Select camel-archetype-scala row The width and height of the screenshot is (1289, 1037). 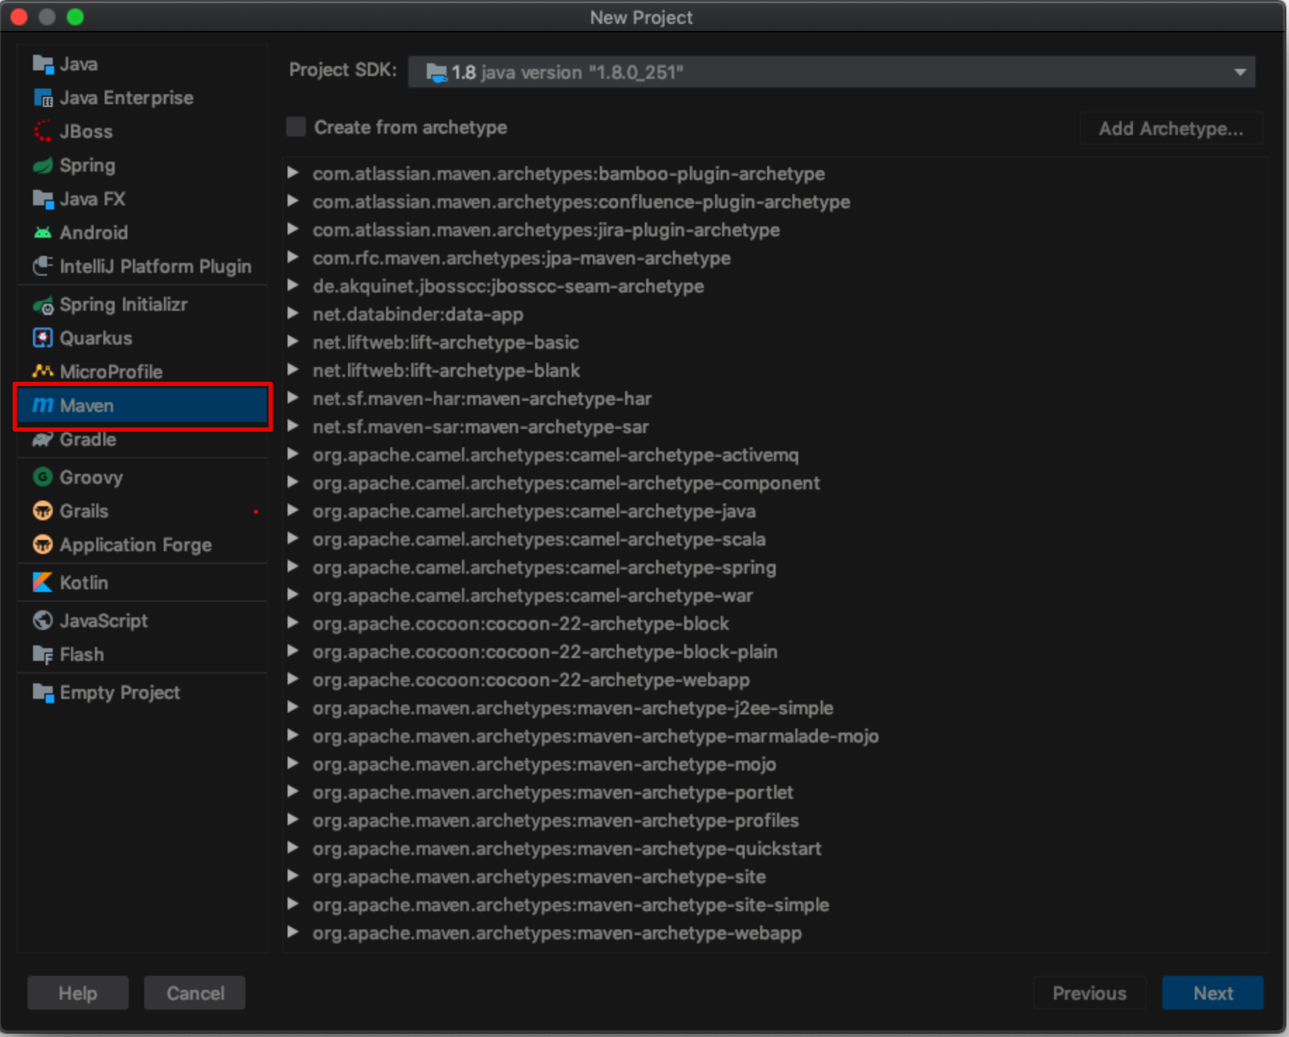(x=774, y=539)
